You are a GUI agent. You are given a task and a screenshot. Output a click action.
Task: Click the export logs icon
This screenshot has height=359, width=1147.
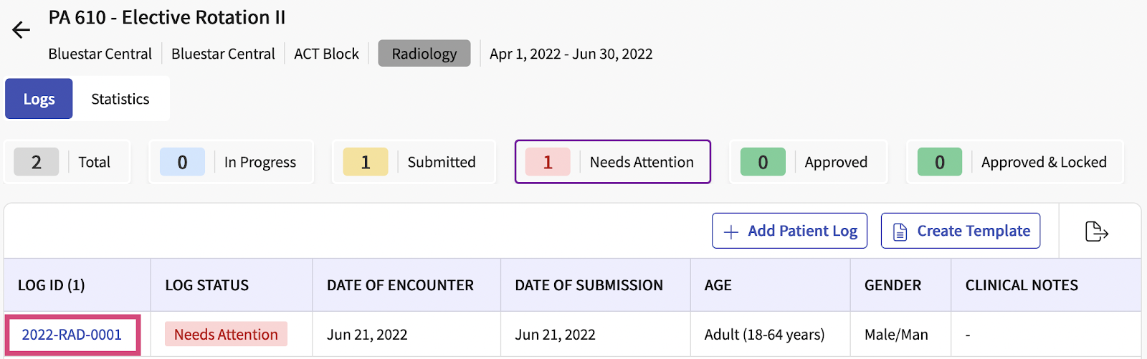pyautogui.click(x=1097, y=231)
